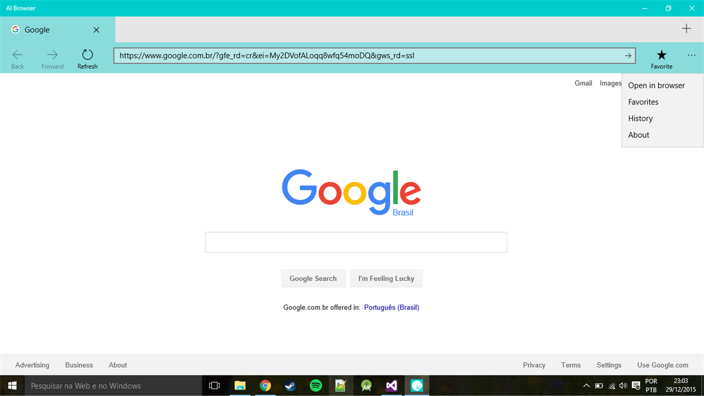Add page to favorites with the star
This screenshot has height=396, width=704.
coord(661,59)
